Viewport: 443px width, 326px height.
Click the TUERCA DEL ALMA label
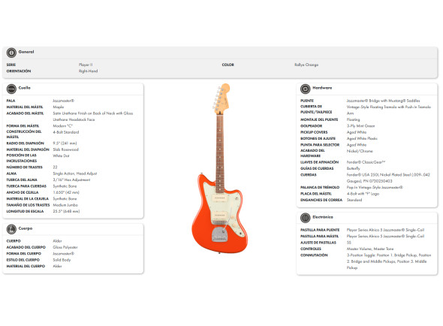click(22, 180)
